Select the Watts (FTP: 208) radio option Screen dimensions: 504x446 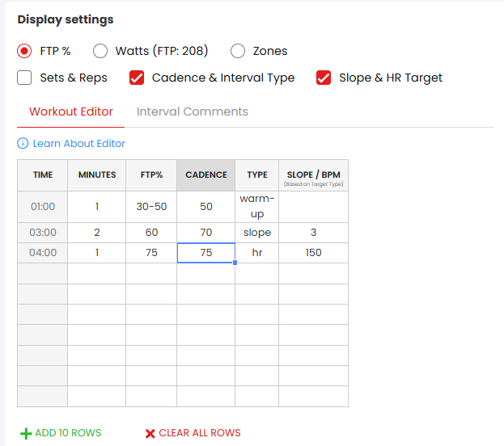100,51
